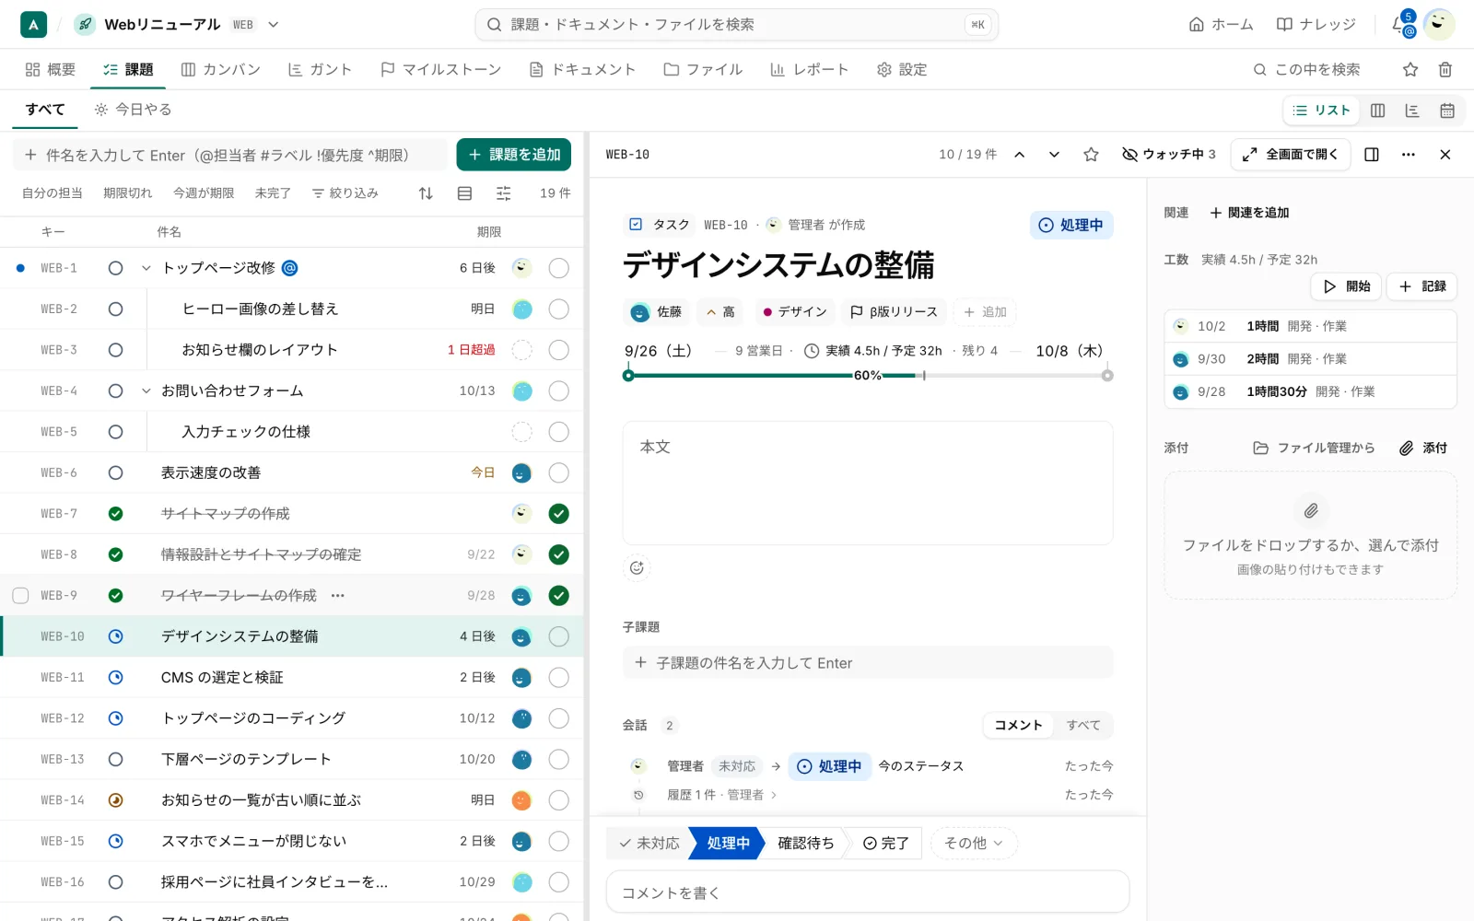This screenshot has width=1474, height=921.
Task: Set status to 確認待ち
Action: point(805,843)
